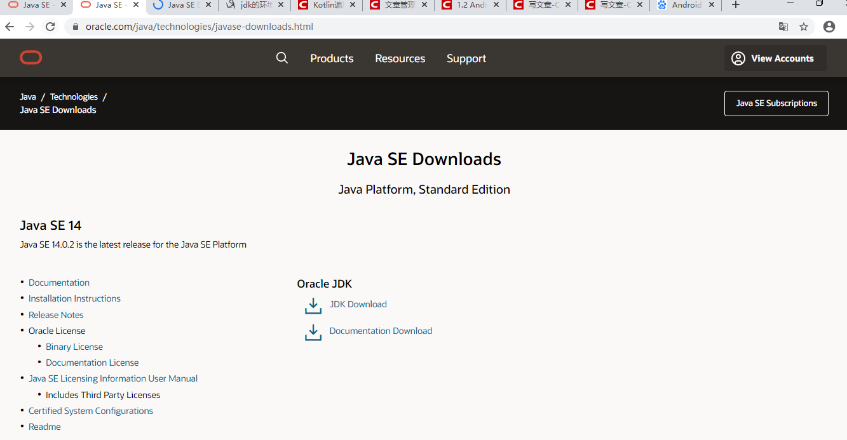This screenshot has width=847, height=440.
Task: Switch to the Android tab
Action: [685, 5]
